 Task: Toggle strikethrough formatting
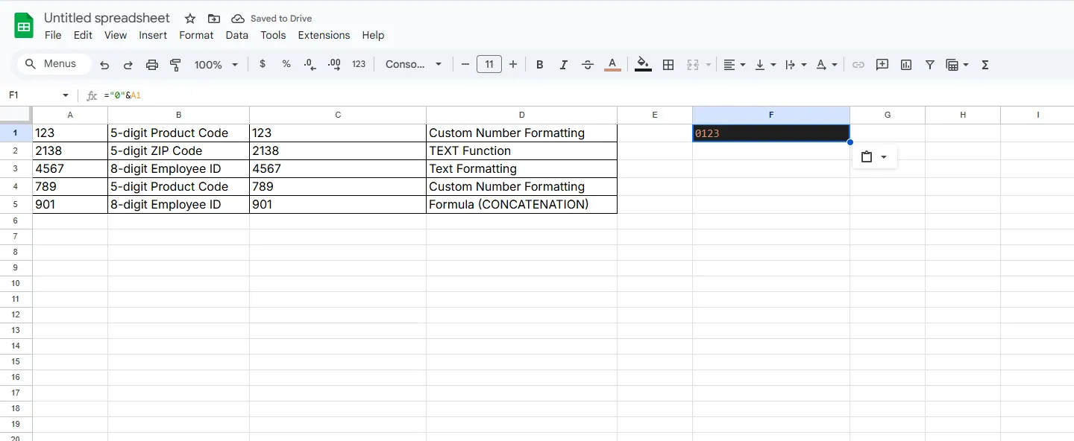[x=588, y=65]
